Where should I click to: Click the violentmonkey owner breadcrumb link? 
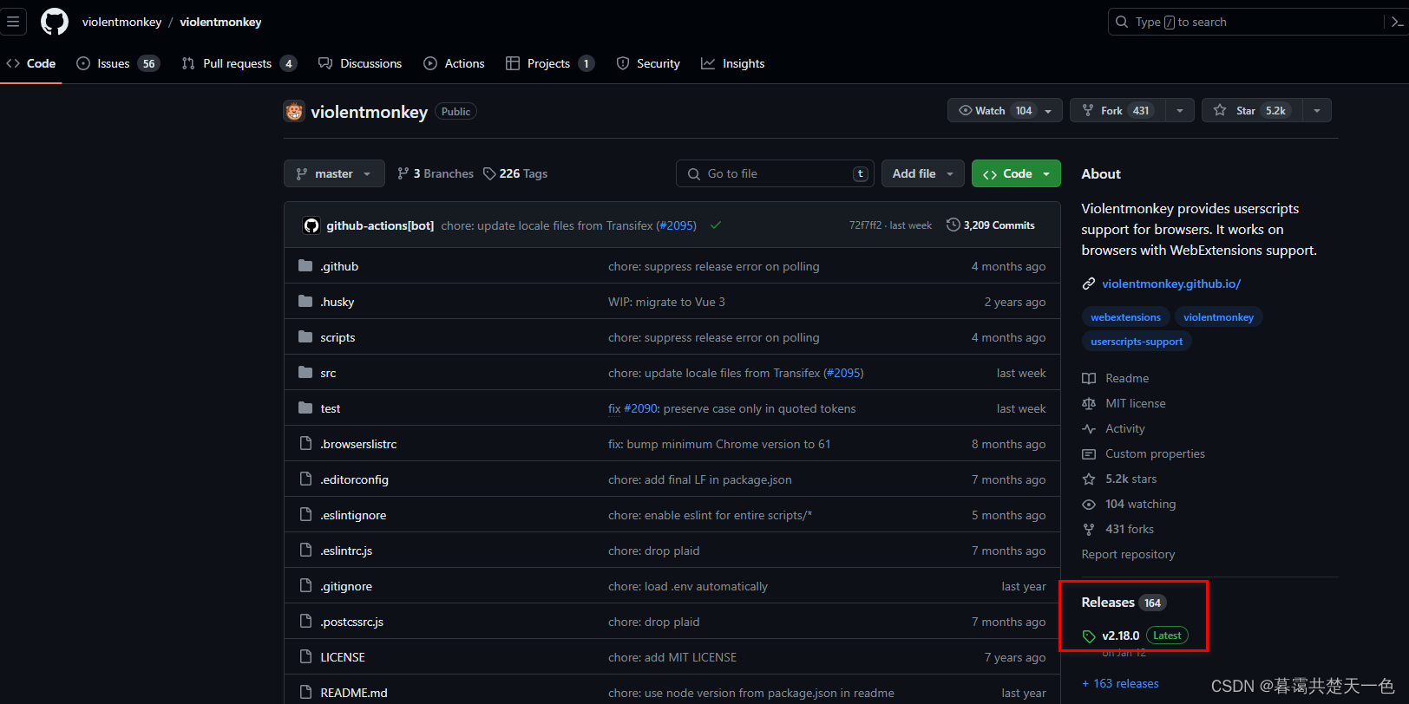pos(121,22)
